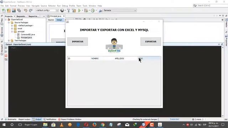Collapse the principal package node
The width and height of the screenshot is (228, 128).
12,32
